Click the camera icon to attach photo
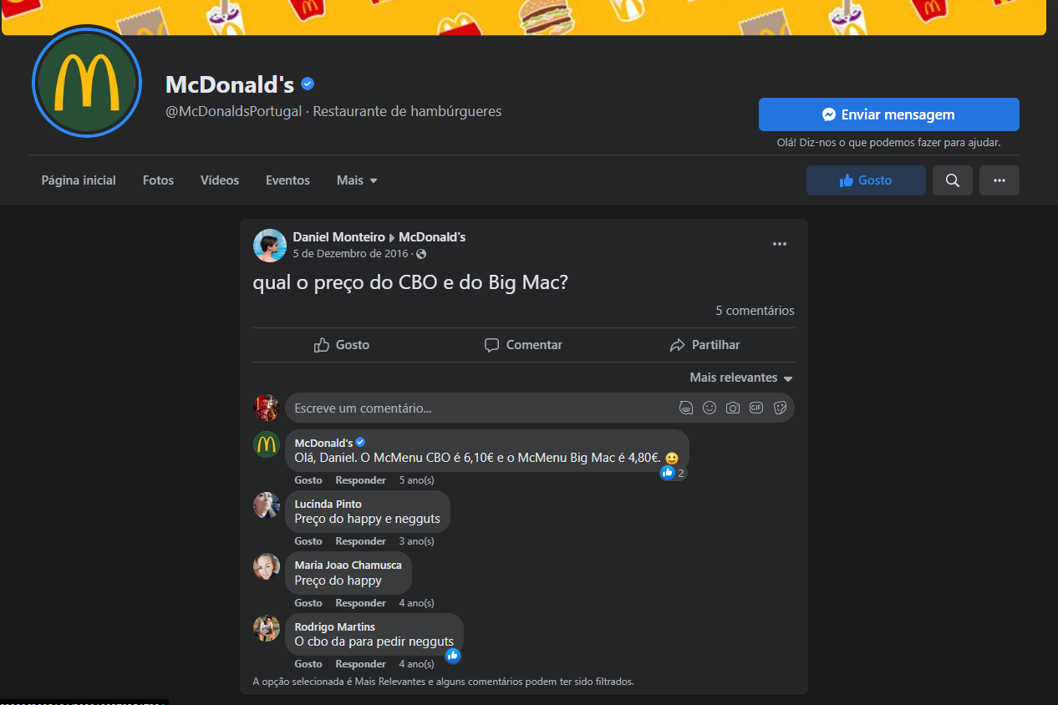The image size is (1058, 705). tap(733, 408)
